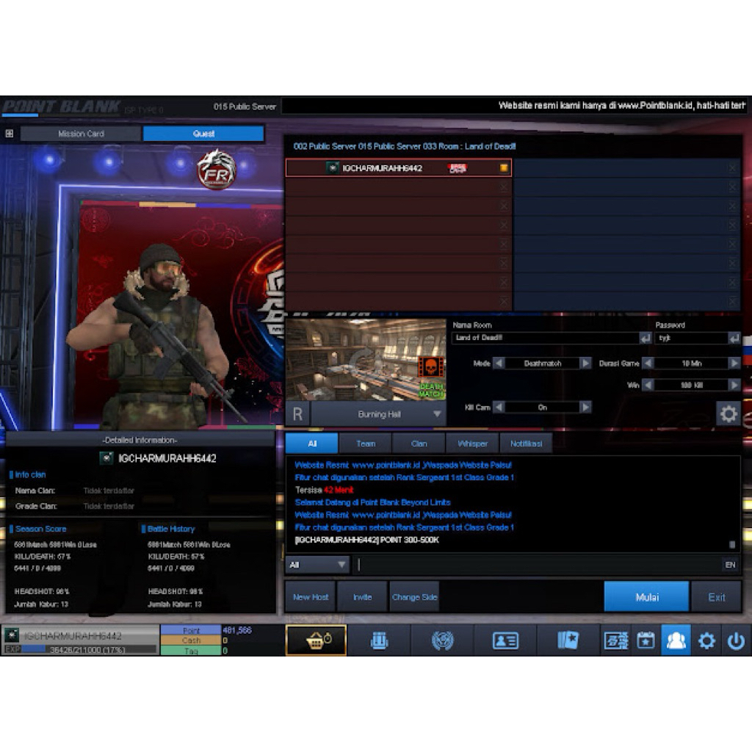Click the power exit icon
This screenshot has width=752, height=752.
click(x=736, y=640)
